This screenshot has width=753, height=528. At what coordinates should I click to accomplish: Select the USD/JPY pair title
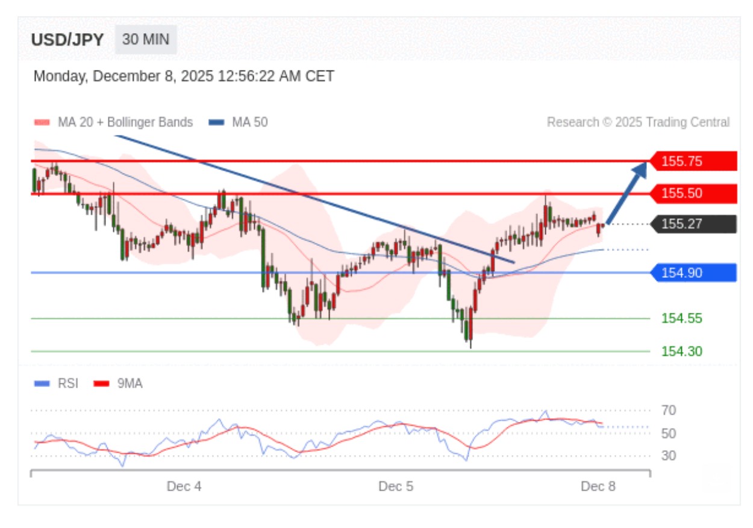coord(67,40)
